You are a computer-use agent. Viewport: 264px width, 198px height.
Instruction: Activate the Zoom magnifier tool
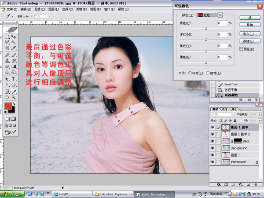[x=14, y=97]
